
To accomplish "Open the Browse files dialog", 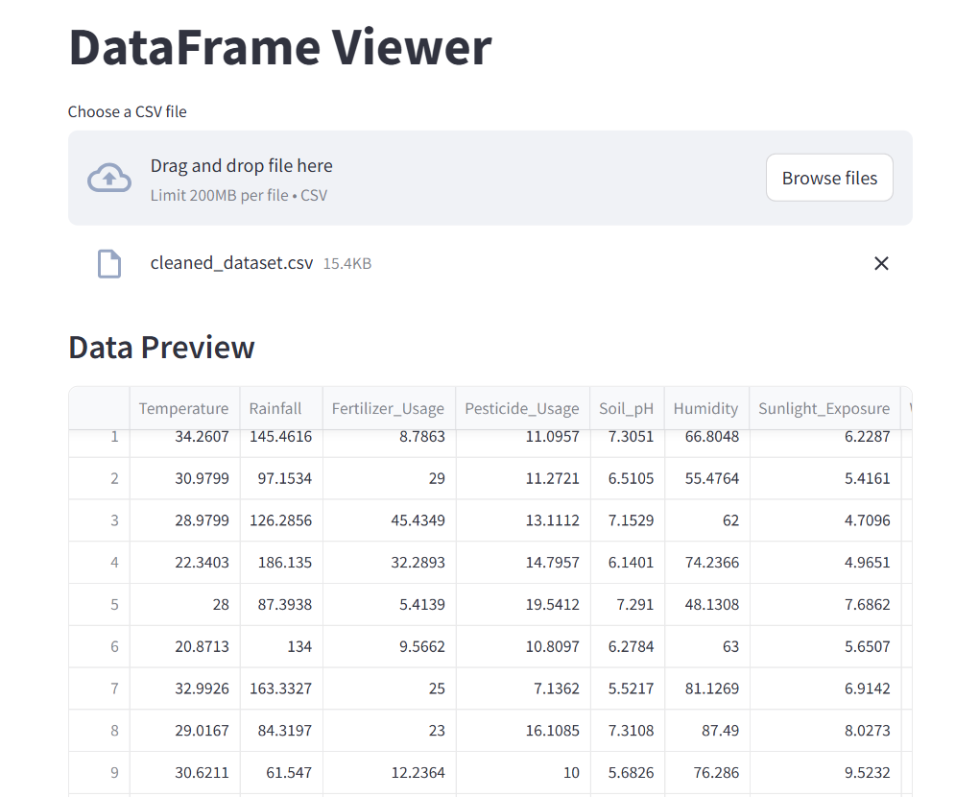I will point(829,178).
